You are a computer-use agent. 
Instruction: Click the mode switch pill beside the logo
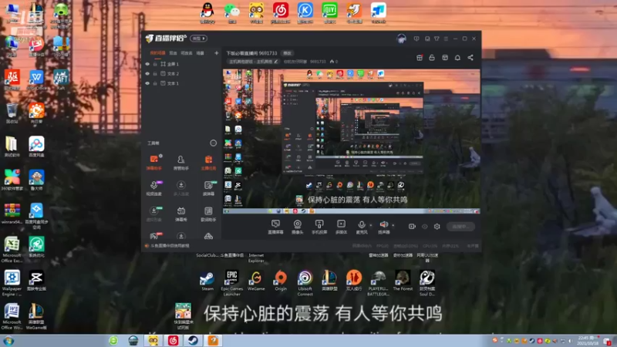pyautogui.click(x=199, y=38)
